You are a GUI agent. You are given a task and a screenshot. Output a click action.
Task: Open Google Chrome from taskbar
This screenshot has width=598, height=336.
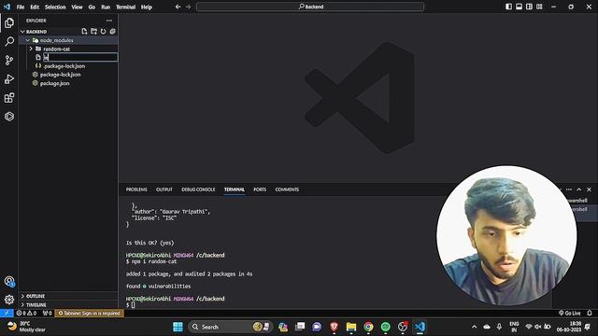pyautogui.click(x=368, y=327)
